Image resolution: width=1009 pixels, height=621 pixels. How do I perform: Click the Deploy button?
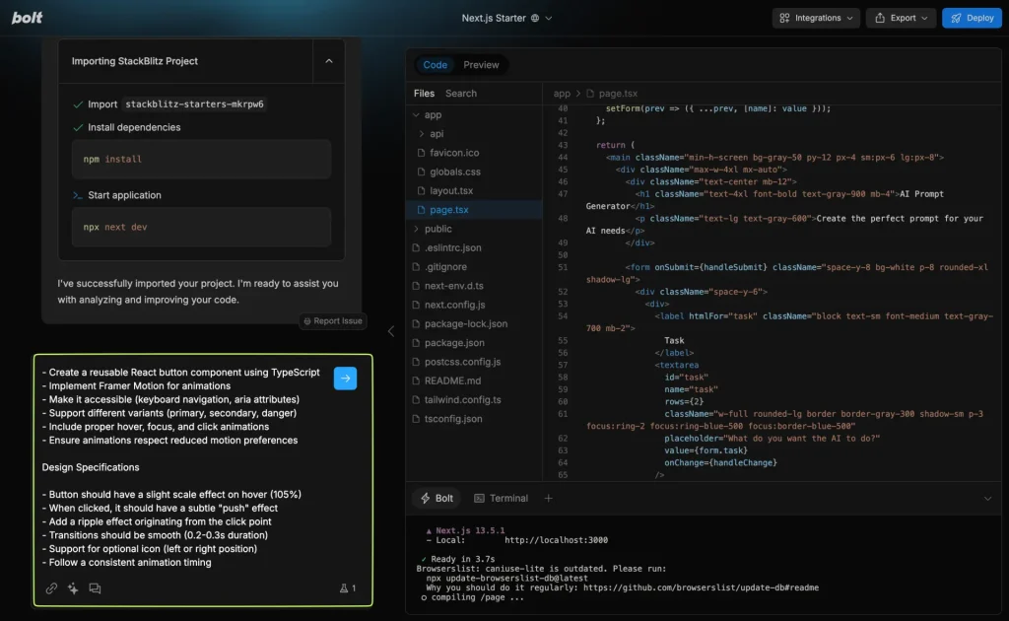(x=972, y=18)
